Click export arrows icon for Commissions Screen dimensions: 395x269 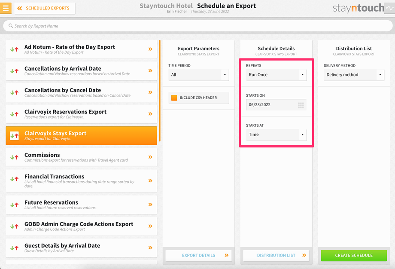point(14,157)
